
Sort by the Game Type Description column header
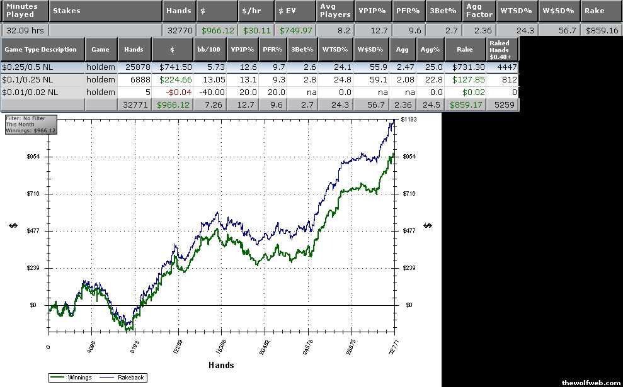coord(43,49)
